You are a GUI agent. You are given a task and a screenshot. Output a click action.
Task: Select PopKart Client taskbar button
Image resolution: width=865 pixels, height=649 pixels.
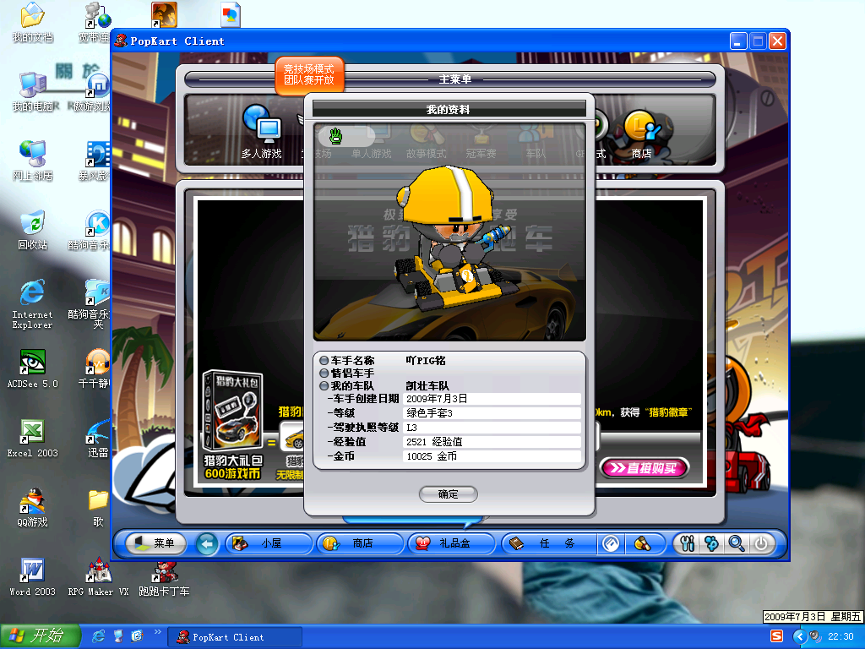[236, 637]
